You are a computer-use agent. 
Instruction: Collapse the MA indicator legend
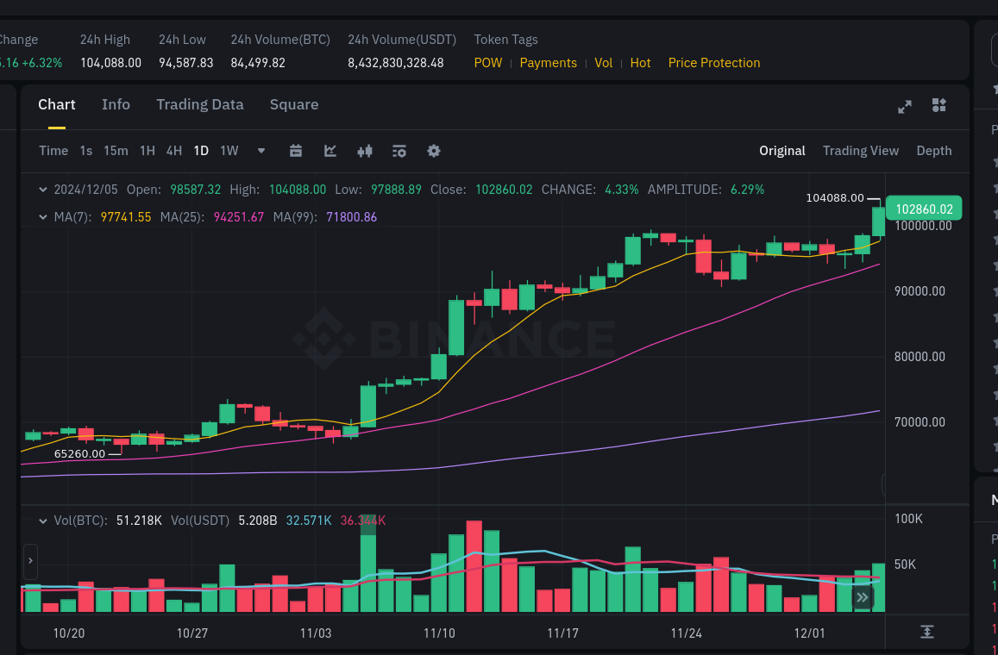point(42,217)
